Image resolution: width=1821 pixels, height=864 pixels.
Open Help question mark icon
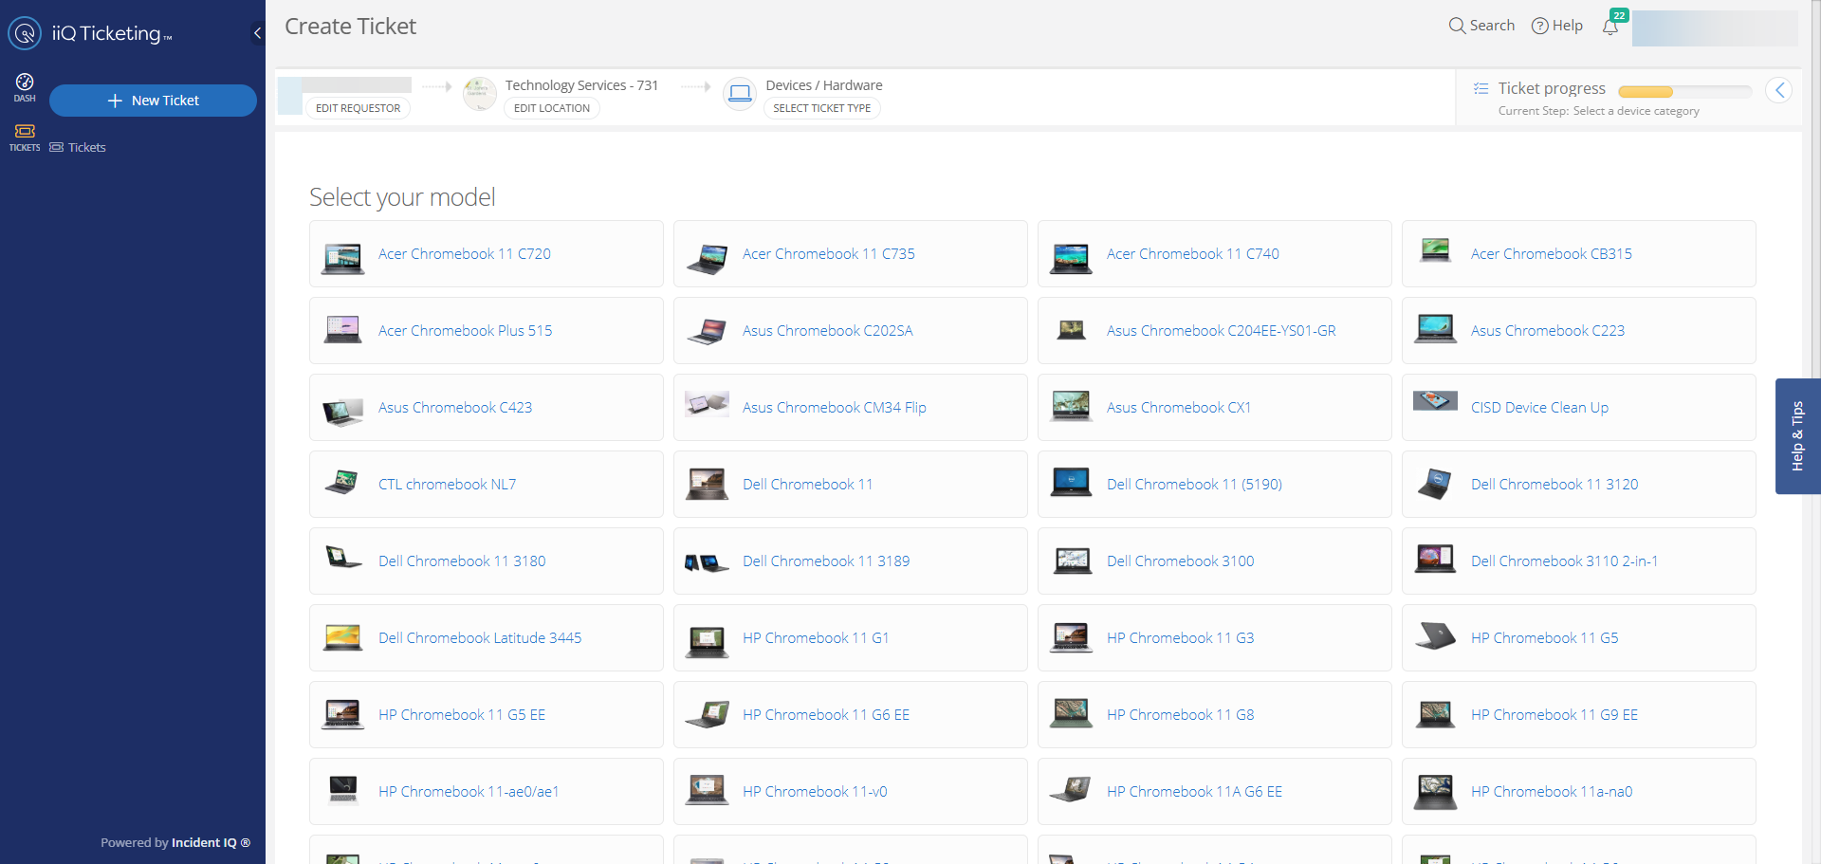[1540, 26]
